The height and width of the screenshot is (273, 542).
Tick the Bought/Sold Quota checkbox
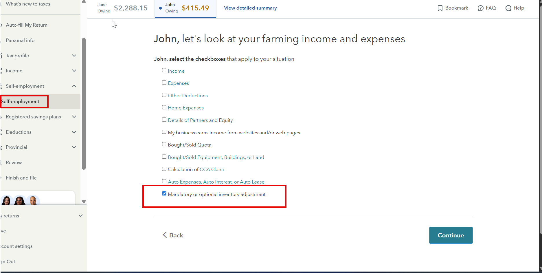tap(164, 144)
